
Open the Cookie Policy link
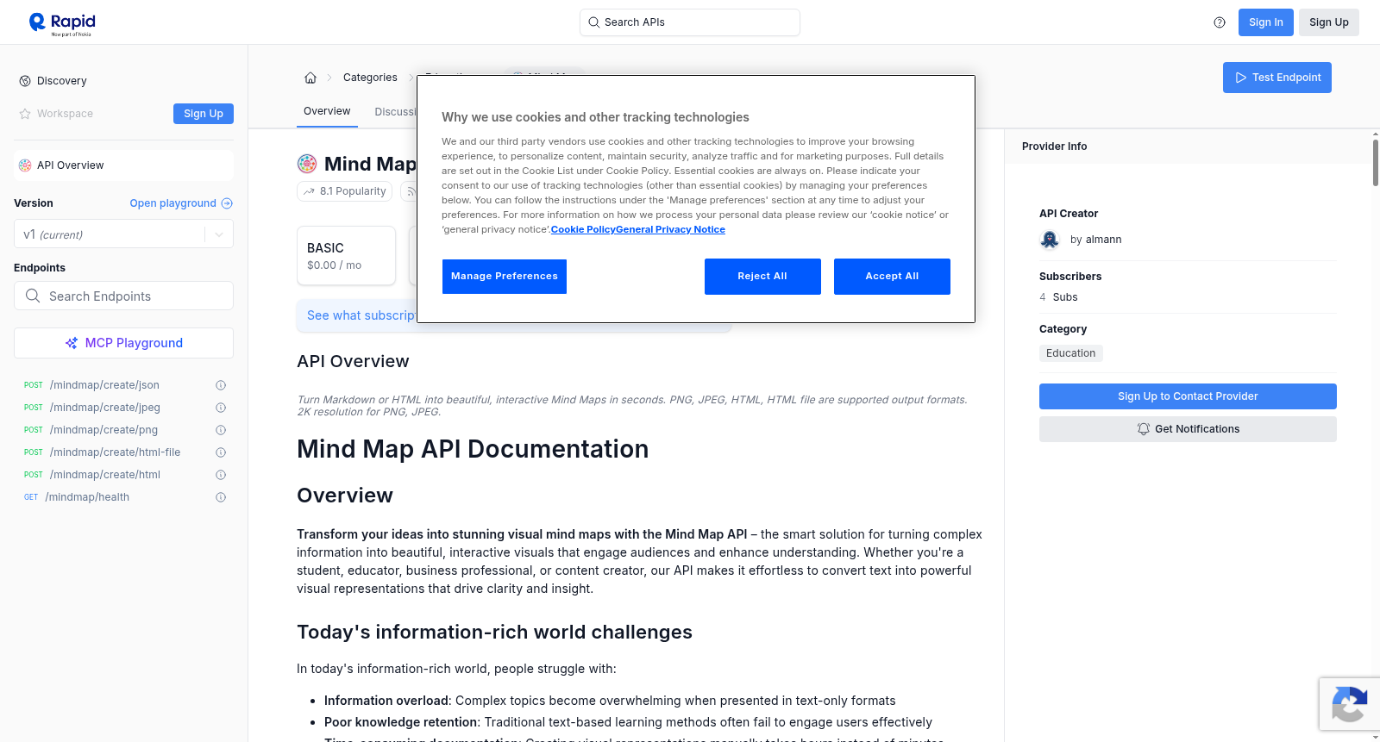pyautogui.click(x=583, y=229)
